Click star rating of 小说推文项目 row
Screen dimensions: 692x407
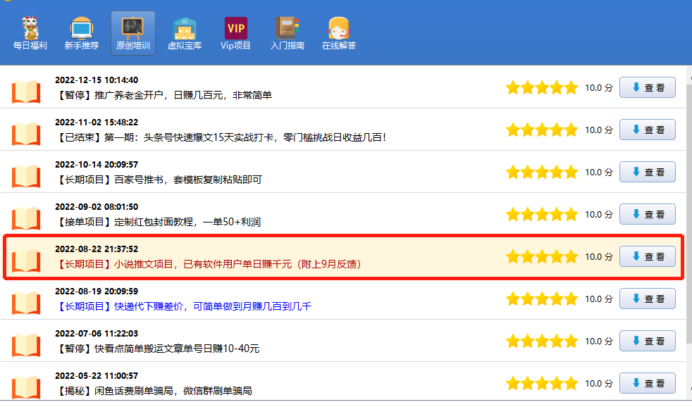click(x=542, y=256)
